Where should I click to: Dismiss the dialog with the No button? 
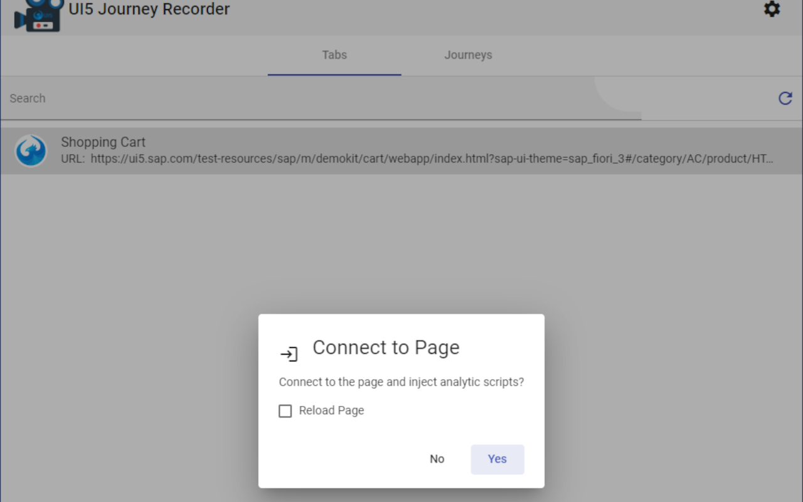tap(437, 459)
